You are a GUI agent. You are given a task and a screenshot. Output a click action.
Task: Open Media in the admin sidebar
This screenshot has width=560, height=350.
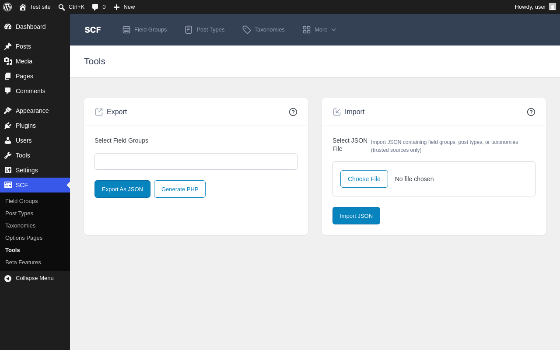35,61
